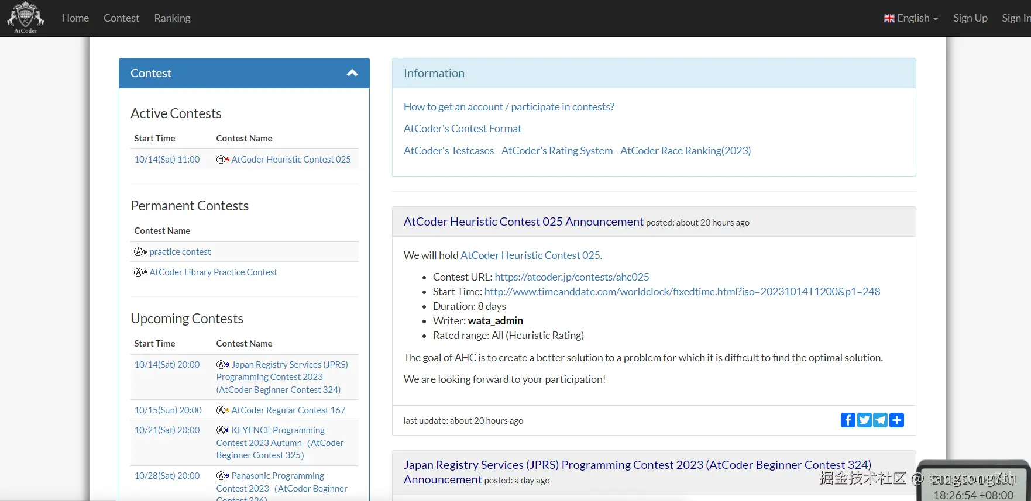Click the 10/14(Sat) 20:00 start time
The width and height of the screenshot is (1031, 501).
tap(167, 364)
